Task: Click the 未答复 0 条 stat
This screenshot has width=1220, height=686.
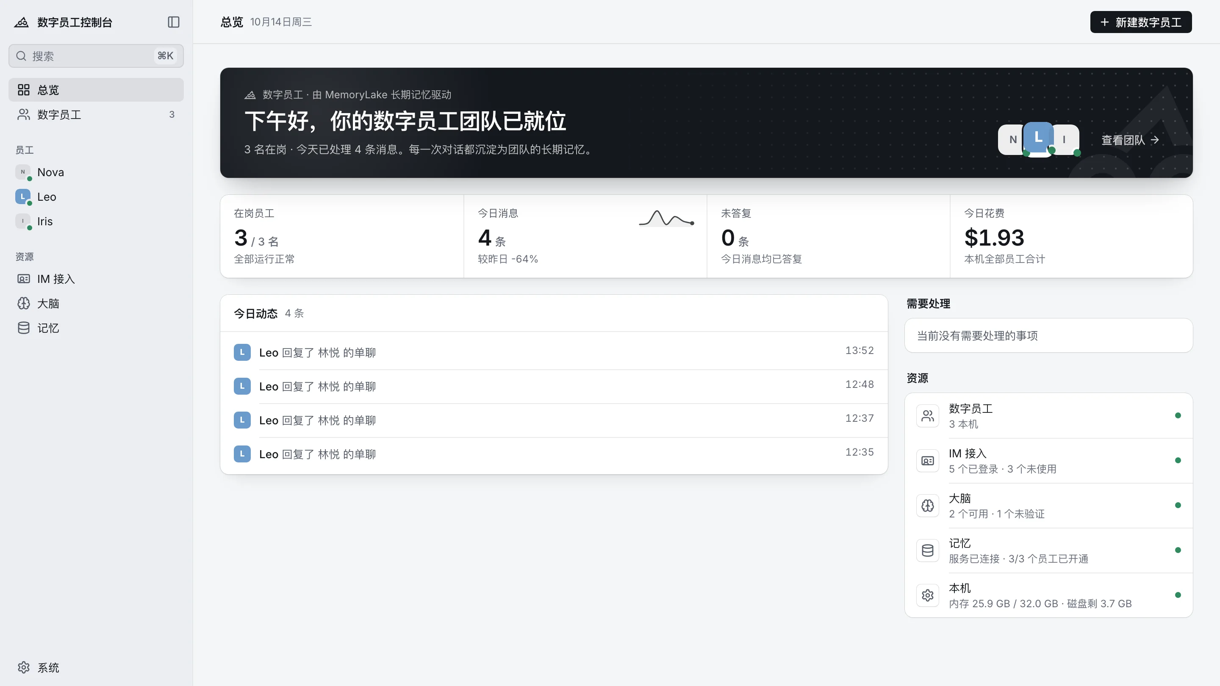Action: (735, 238)
